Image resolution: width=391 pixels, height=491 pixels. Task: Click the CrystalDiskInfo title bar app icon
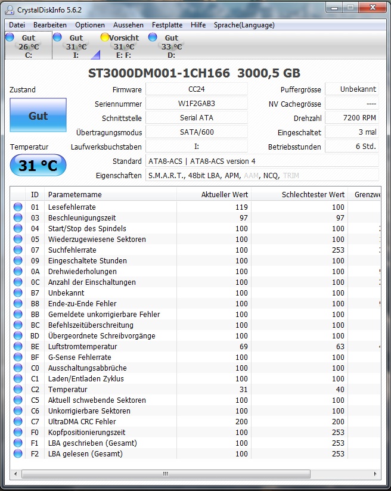pos(10,10)
